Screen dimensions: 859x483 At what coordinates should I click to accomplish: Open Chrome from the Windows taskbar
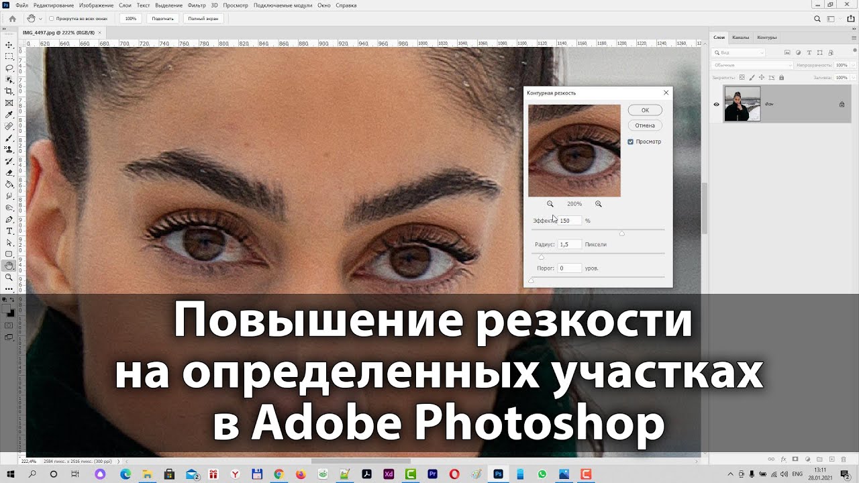pyautogui.click(x=279, y=474)
